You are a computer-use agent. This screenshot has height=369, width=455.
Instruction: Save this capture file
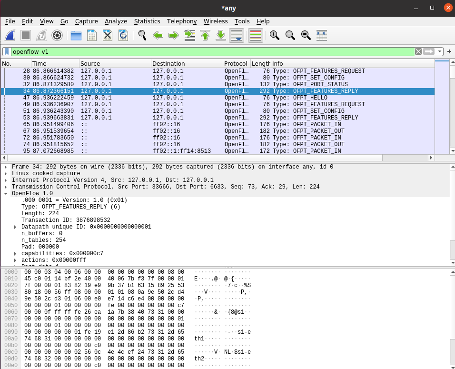tap(92, 35)
